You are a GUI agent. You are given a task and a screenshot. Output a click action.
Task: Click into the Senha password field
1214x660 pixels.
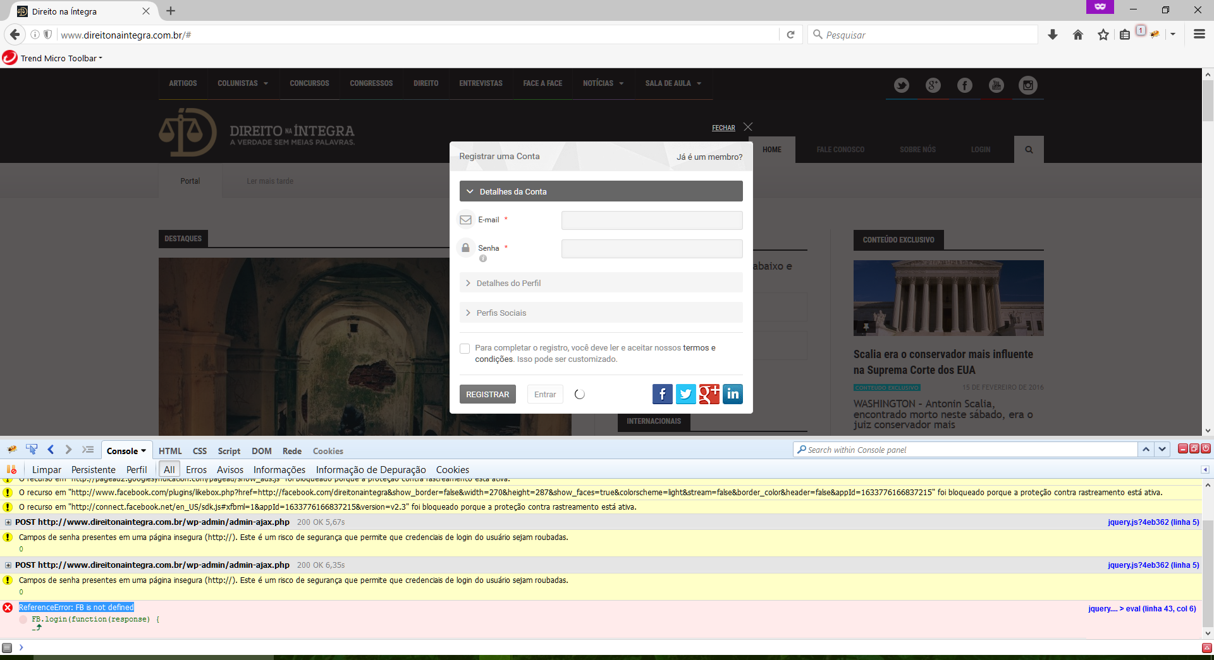click(x=652, y=249)
